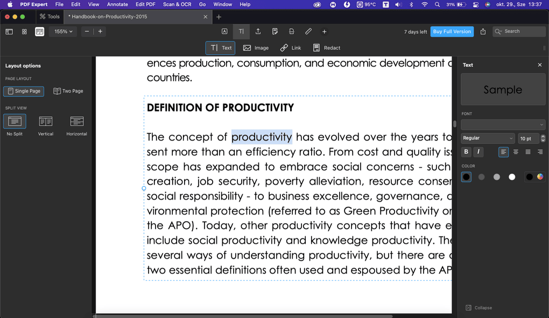The height and width of the screenshot is (318, 549).
Task: Select the Link tool
Action: tap(291, 47)
